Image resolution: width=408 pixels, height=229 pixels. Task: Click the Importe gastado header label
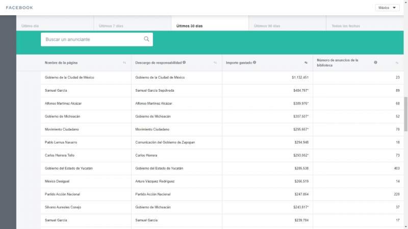click(239, 63)
